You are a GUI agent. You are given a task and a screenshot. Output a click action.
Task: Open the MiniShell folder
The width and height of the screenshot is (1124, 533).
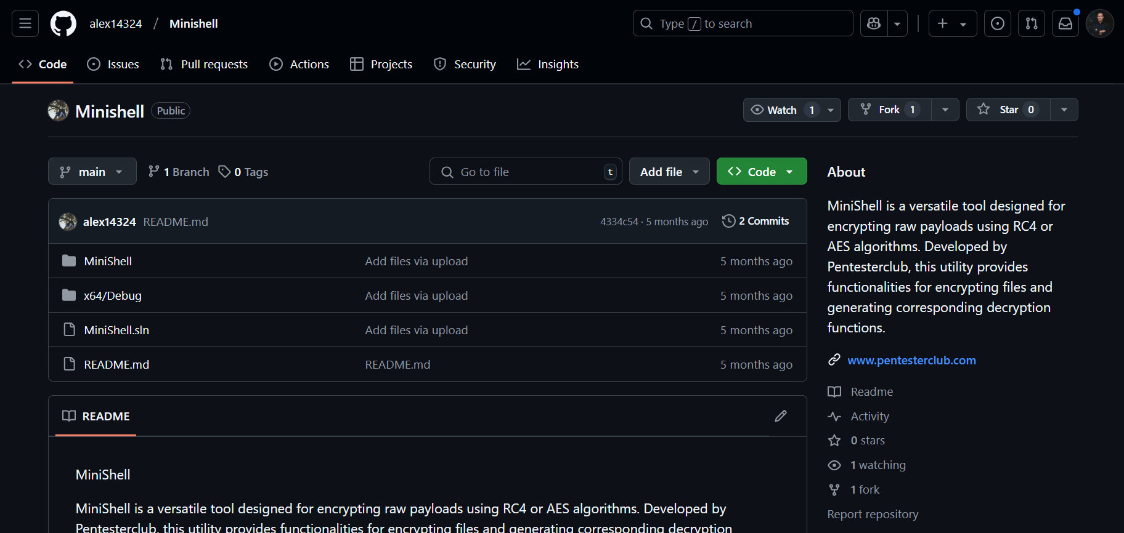coord(108,261)
